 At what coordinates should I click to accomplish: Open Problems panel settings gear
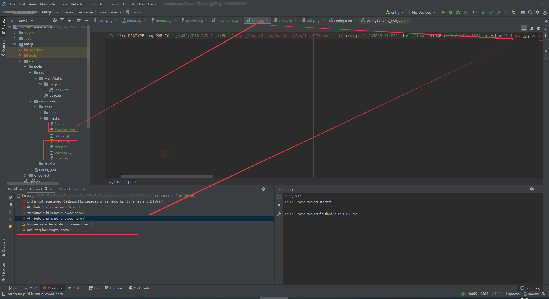click(x=263, y=189)
